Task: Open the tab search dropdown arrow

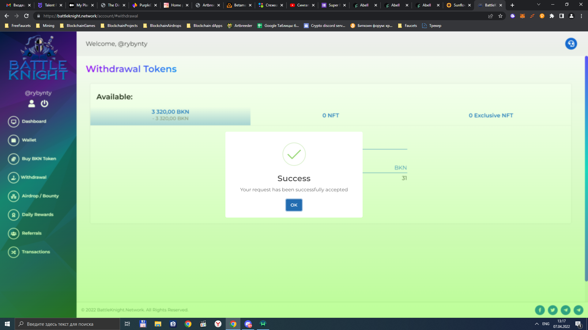Action: pyautogui.click(x=538, y=5)
